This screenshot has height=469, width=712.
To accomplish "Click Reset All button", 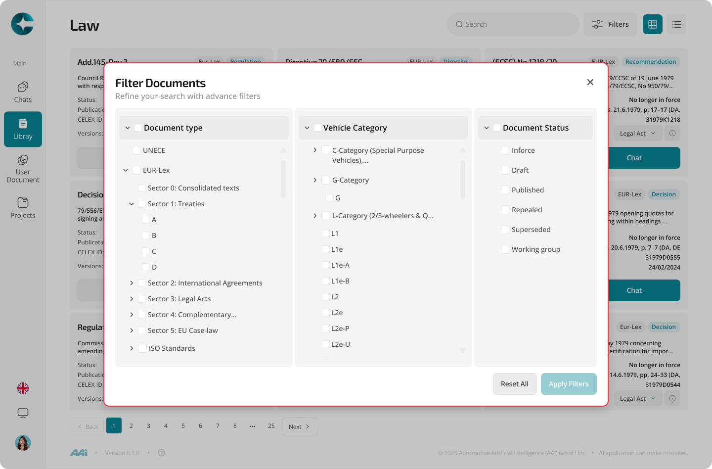I will tap(515, 384).
